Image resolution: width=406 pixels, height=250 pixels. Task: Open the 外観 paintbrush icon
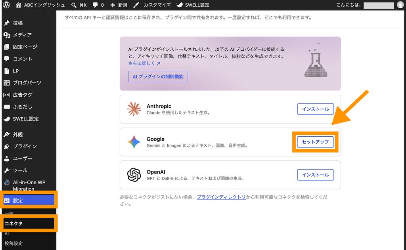[x=7, y=135]
